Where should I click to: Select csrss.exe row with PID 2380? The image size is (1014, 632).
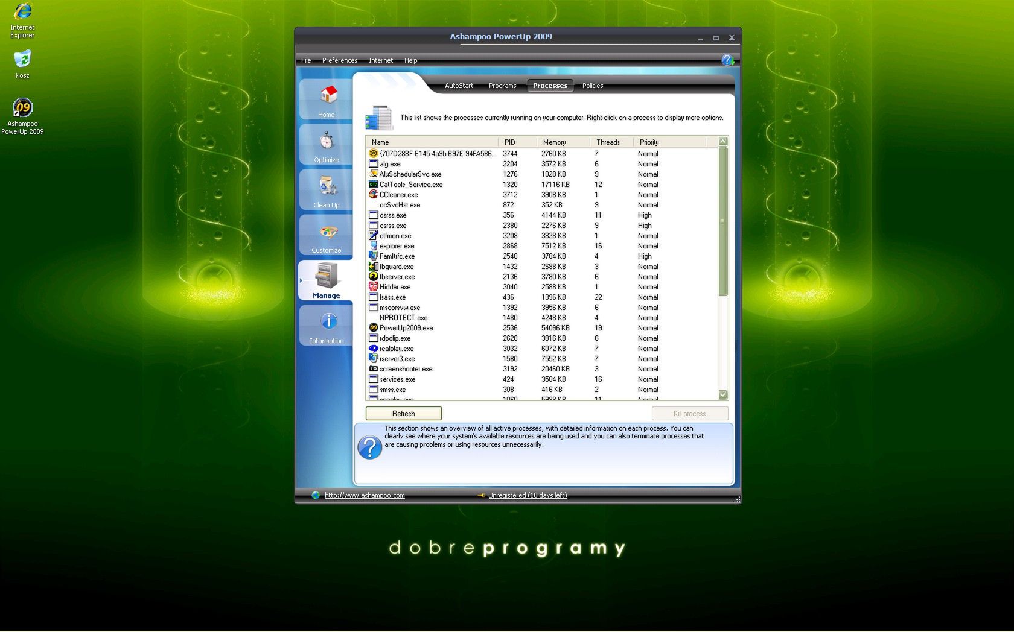click(x=541, y=225)
